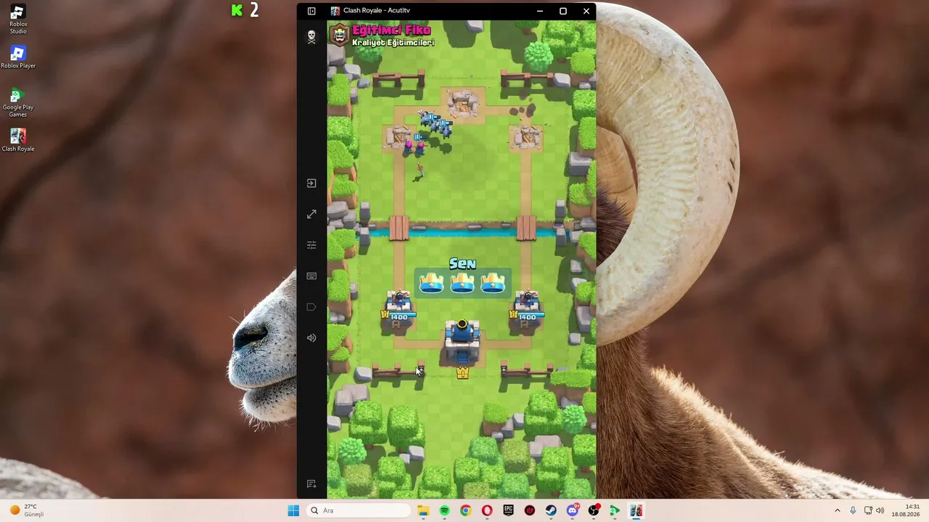
Task: Click the red gear icon in the taskbar
Action: point(530,510)
